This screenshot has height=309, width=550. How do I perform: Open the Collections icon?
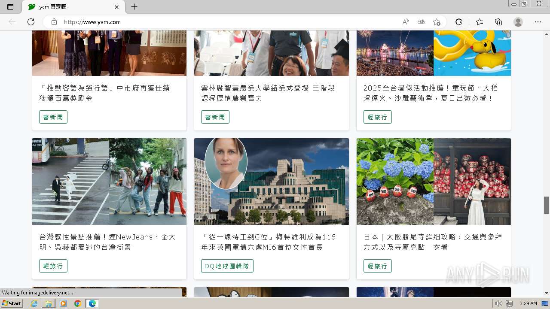(x=498, y=22)
